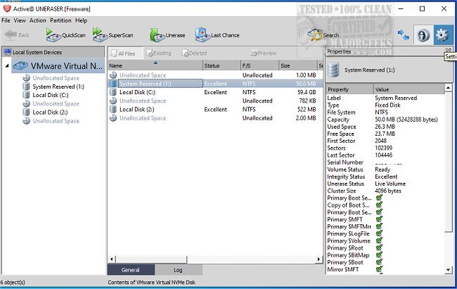The image size is (457, 289).
Task: Click the VMware Virtual disk drive icon
Action: (x=20, y=66)
